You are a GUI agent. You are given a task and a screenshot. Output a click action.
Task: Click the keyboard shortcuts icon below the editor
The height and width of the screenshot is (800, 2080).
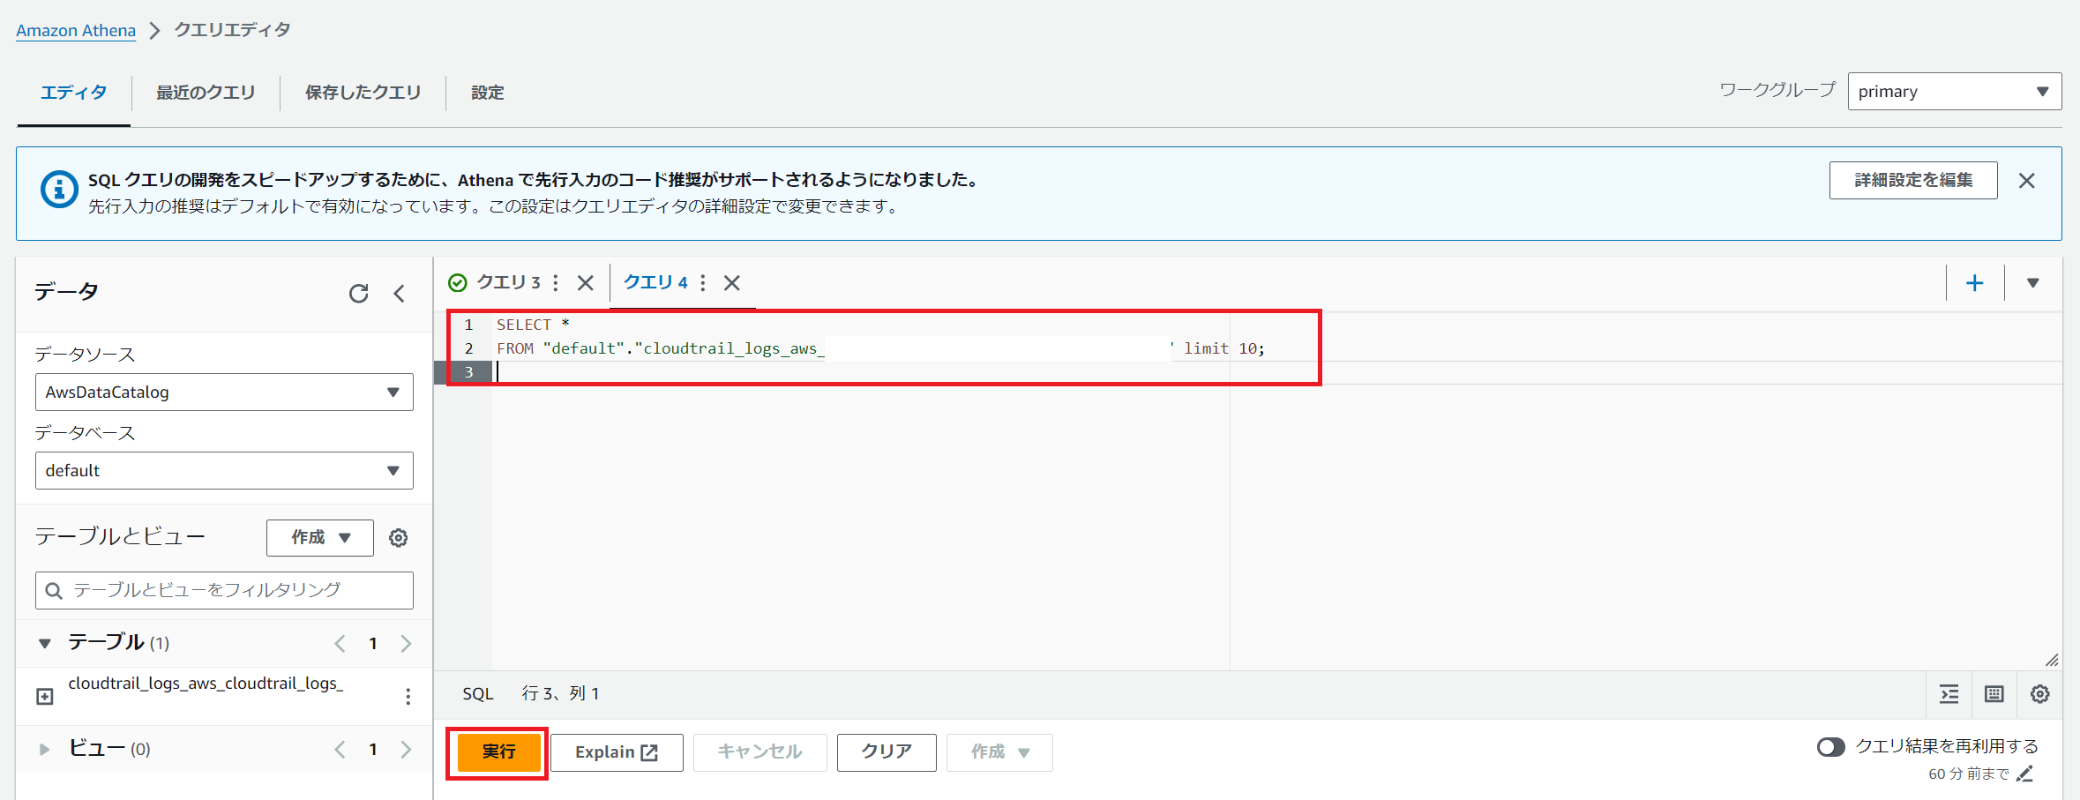pos(1994,694)
